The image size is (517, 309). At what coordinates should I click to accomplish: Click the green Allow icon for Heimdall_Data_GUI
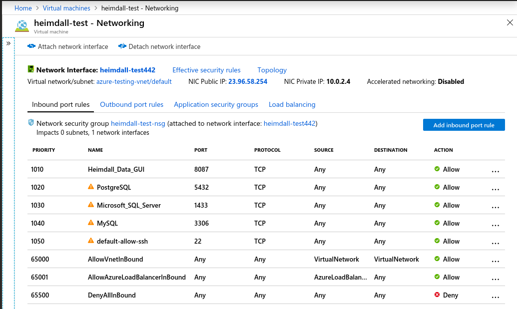[437, 169]
